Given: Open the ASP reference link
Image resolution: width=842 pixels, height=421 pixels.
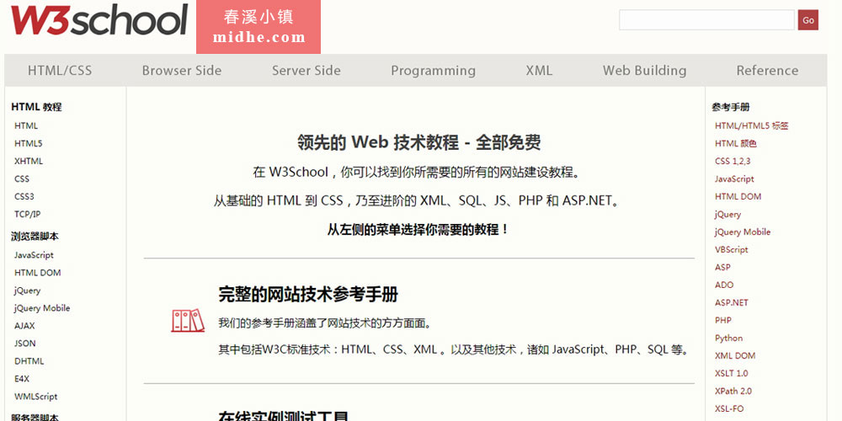Looking at the screenshot, I should [x=722, y=268].
